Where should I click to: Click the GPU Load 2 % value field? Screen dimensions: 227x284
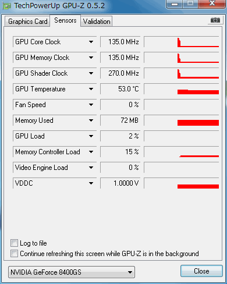(x=120, y=136)
